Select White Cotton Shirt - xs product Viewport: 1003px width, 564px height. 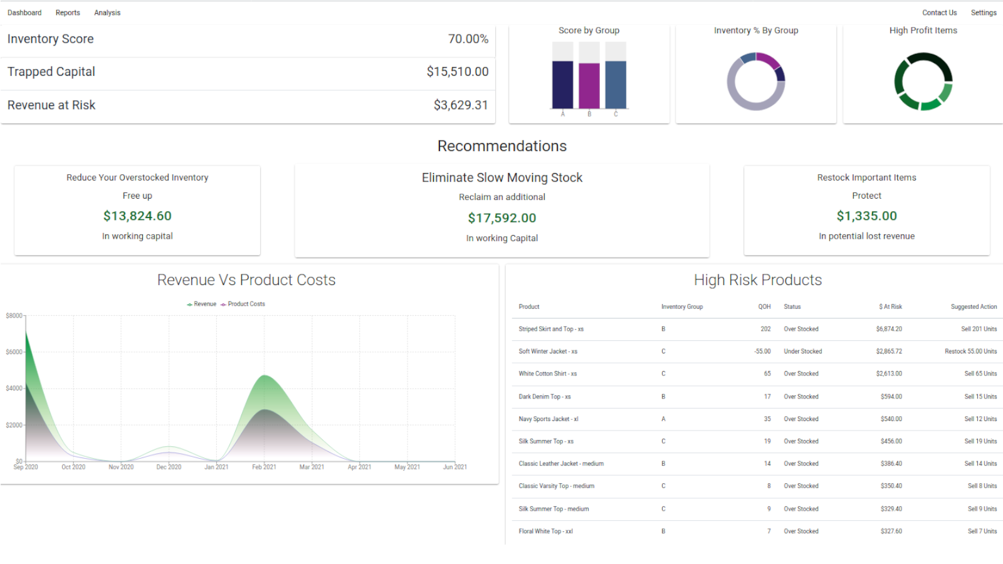548,373
